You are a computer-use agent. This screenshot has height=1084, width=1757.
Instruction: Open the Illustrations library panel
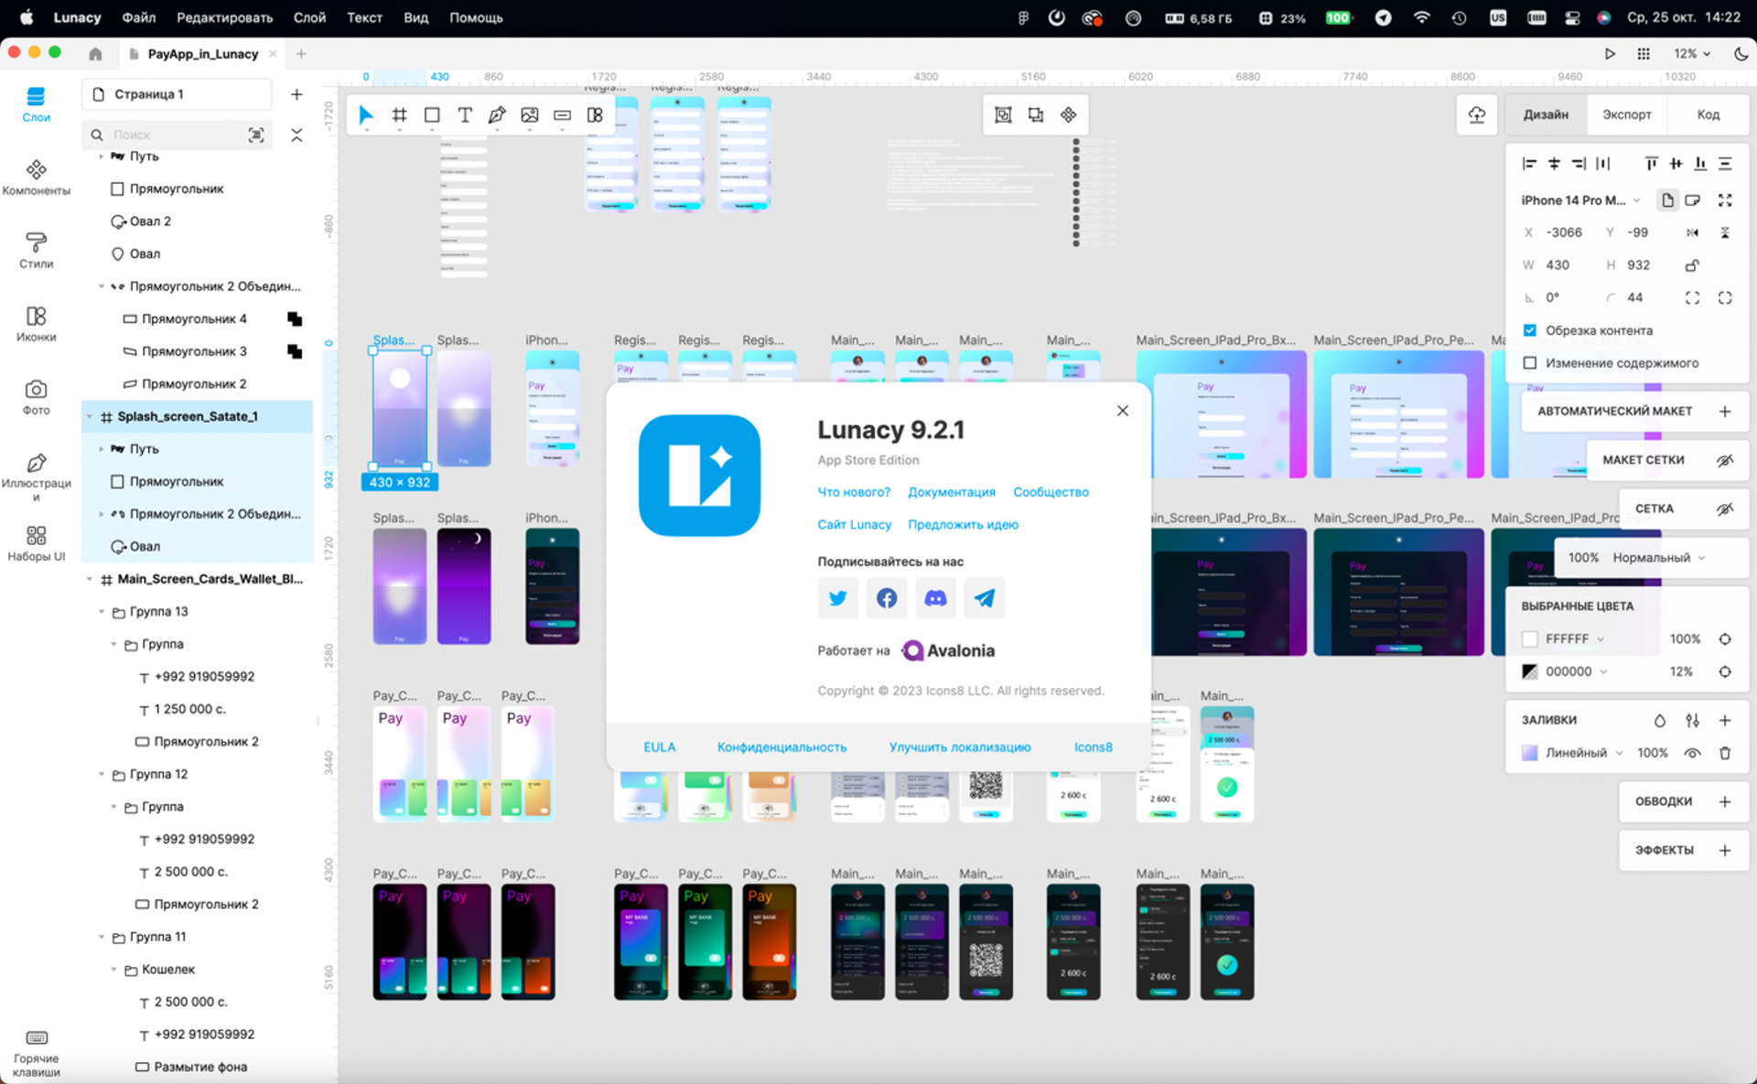pos(36,477)
